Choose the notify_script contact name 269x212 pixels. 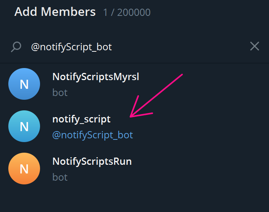pyautogui.click(x=81, y=119)
